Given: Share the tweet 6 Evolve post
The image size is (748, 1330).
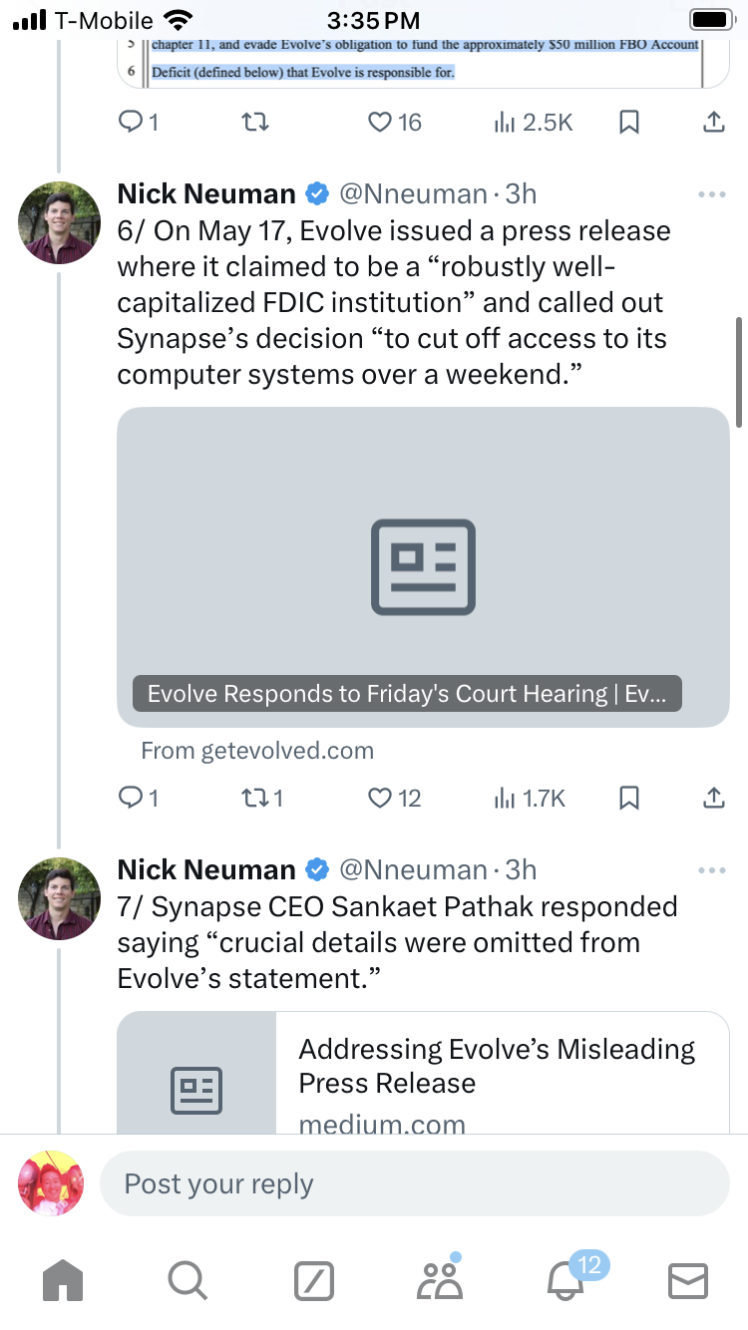Looking at the screenshot, I should pyautogui.click(x=713, y=798).
